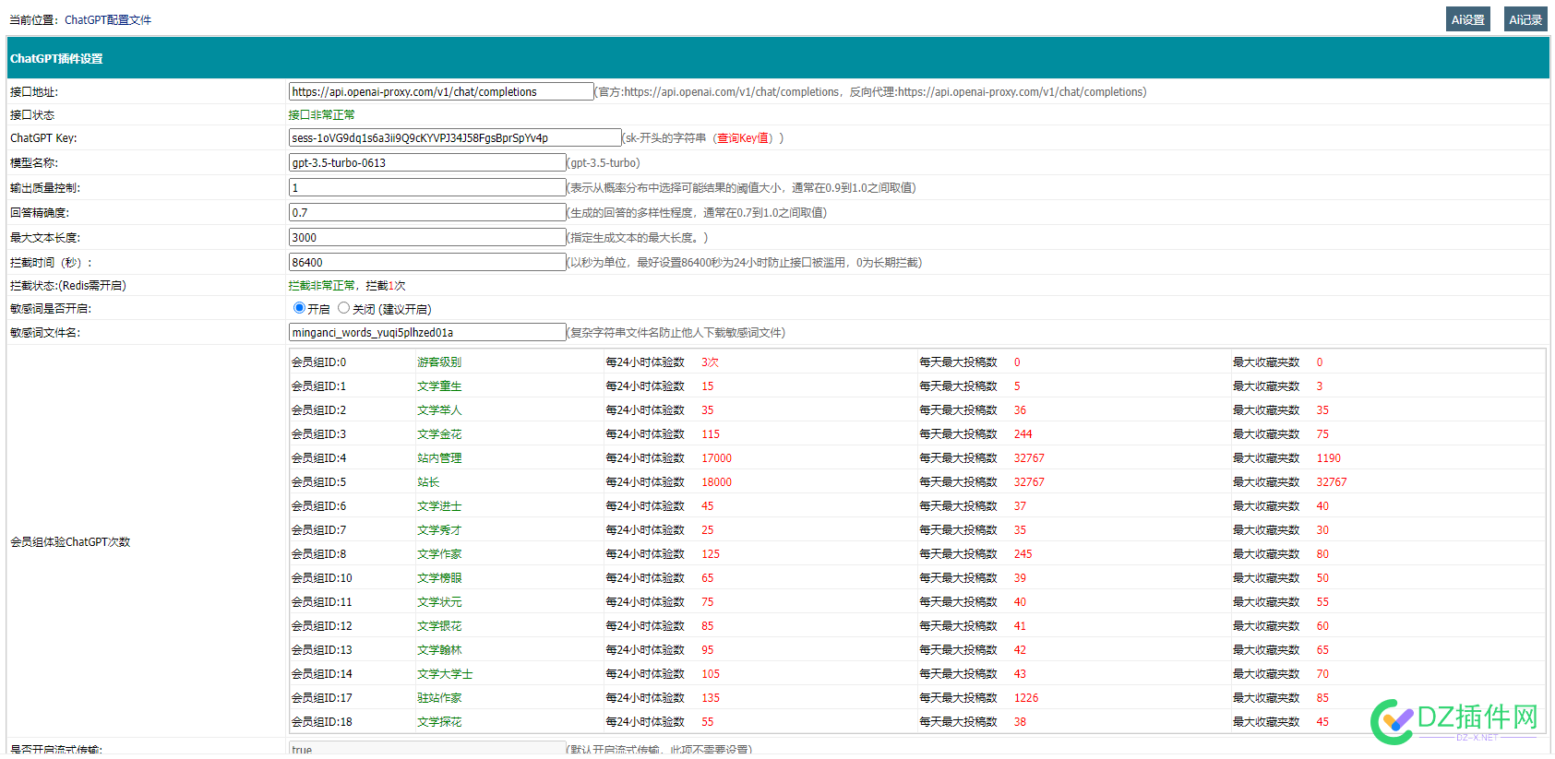Select the 文学作家 group name
Viewport: 1555px width, 759px height.
(439, 554)
